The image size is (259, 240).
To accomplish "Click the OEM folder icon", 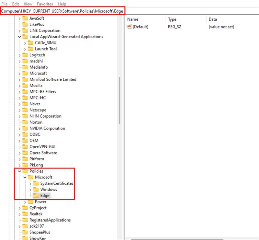I will coord(25,141).
